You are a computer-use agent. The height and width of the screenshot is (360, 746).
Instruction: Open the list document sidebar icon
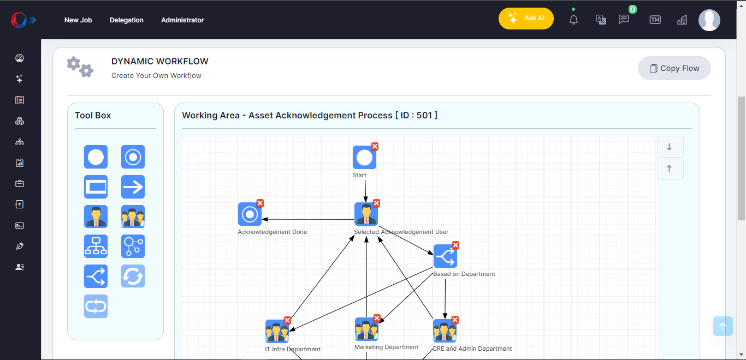[20, 100]
